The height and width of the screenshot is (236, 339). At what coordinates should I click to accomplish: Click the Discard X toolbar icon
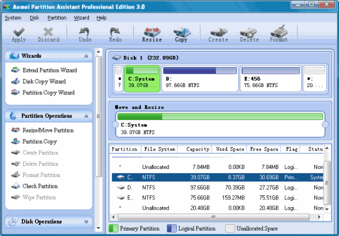pyautogui.click(x=48, y=32)
